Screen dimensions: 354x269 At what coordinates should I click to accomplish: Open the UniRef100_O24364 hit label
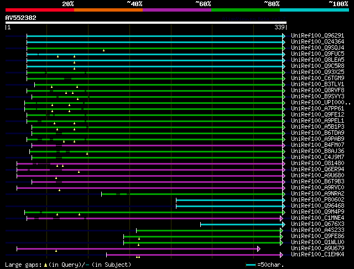point(317,42)
